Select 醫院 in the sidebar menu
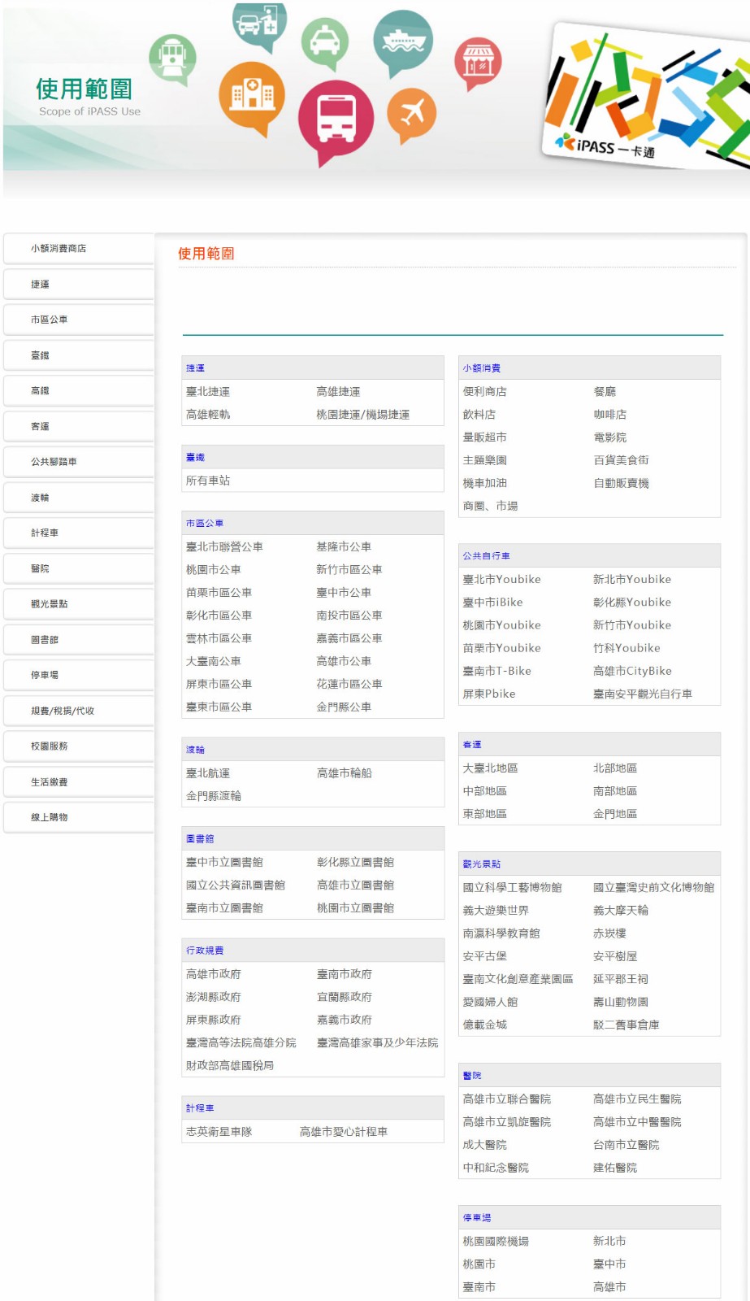The width and height of the screenshot is (750, 1301). point(79,568)
